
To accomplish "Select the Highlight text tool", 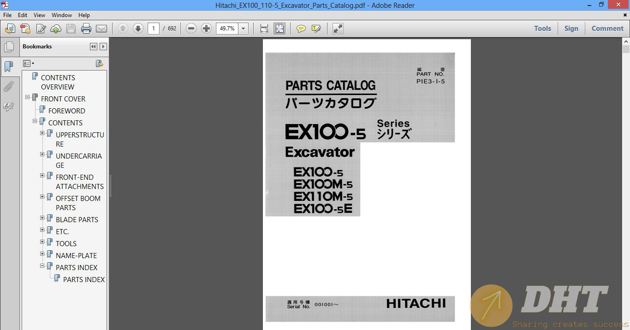I will 316,29.
